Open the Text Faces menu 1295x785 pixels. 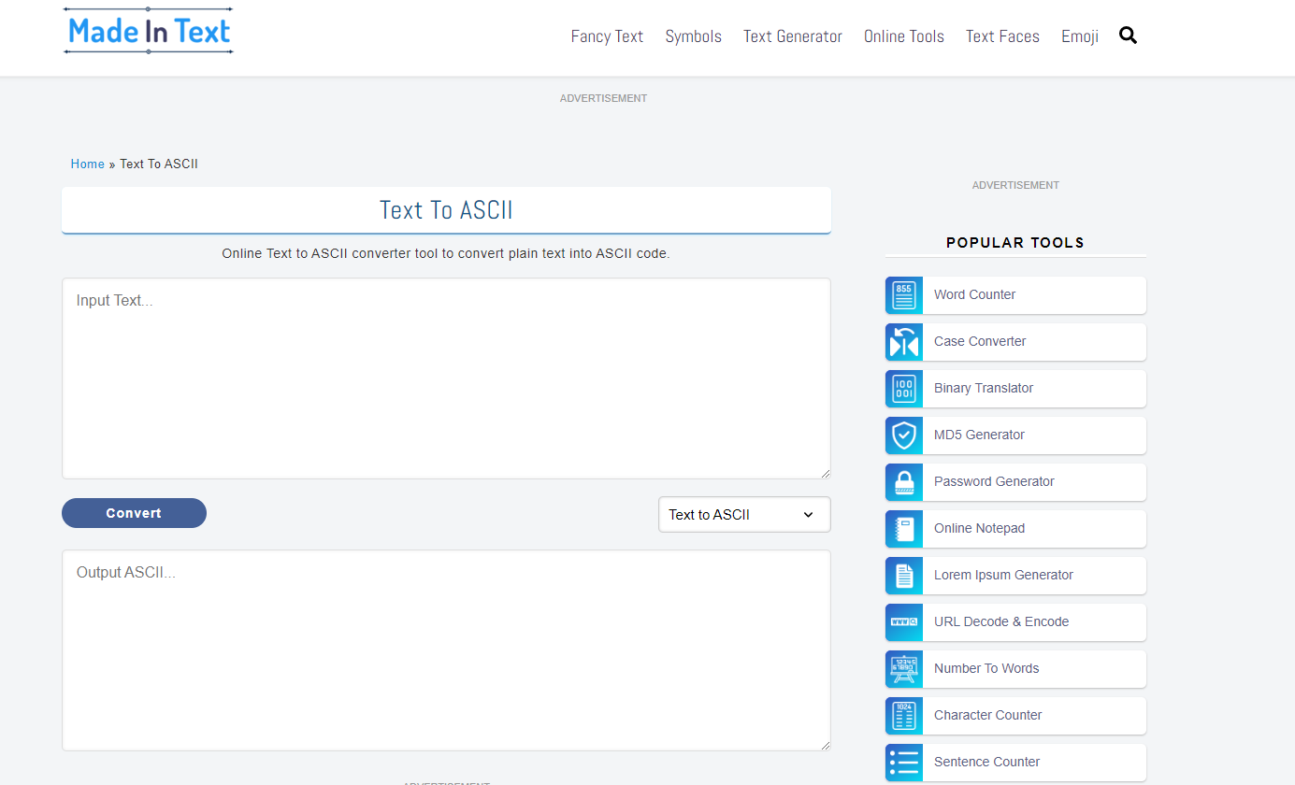tap(1002, 36)
